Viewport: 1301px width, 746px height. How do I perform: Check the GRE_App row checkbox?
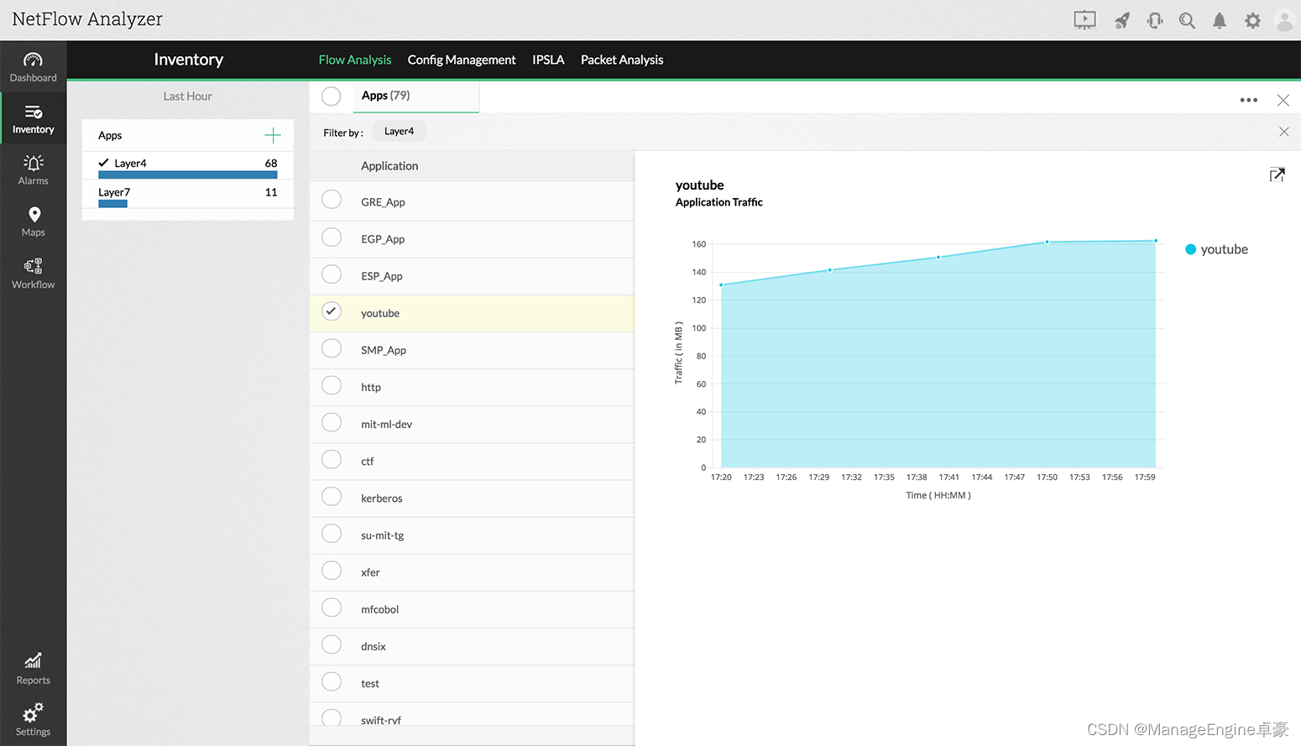(x=332, y=200)
